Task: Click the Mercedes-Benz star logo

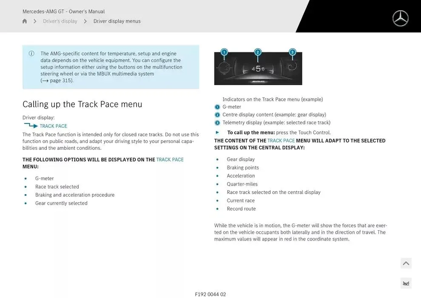Action: (400, 18)
